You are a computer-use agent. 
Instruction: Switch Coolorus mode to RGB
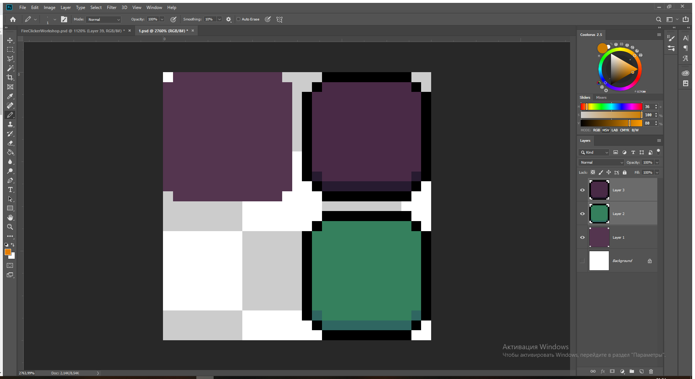tap(597, 130)
